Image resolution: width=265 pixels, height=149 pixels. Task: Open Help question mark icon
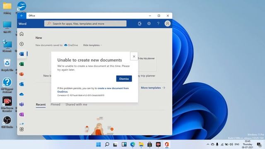tap(158, 24)
